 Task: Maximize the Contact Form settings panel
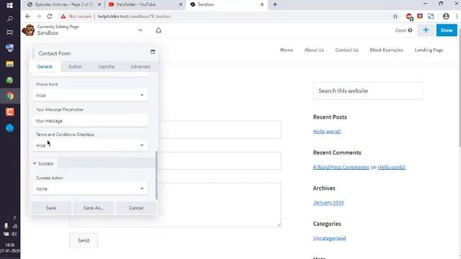(x=153, y=52)
